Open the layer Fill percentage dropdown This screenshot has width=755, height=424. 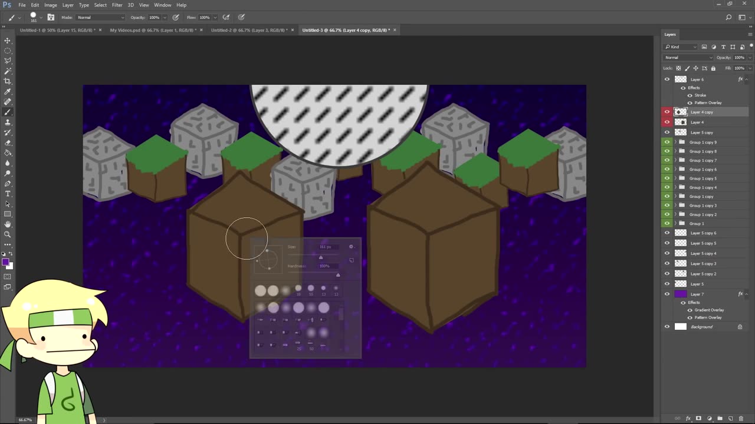pyautogui.click(x=749, y=68)
